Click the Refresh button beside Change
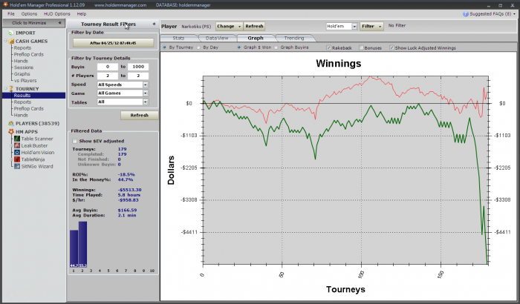This screenshot has width=520, height=304. click(254, 26)
